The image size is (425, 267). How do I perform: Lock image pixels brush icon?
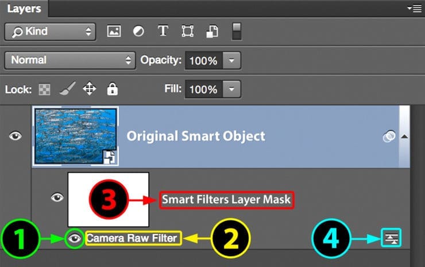[x=68, y=89]
